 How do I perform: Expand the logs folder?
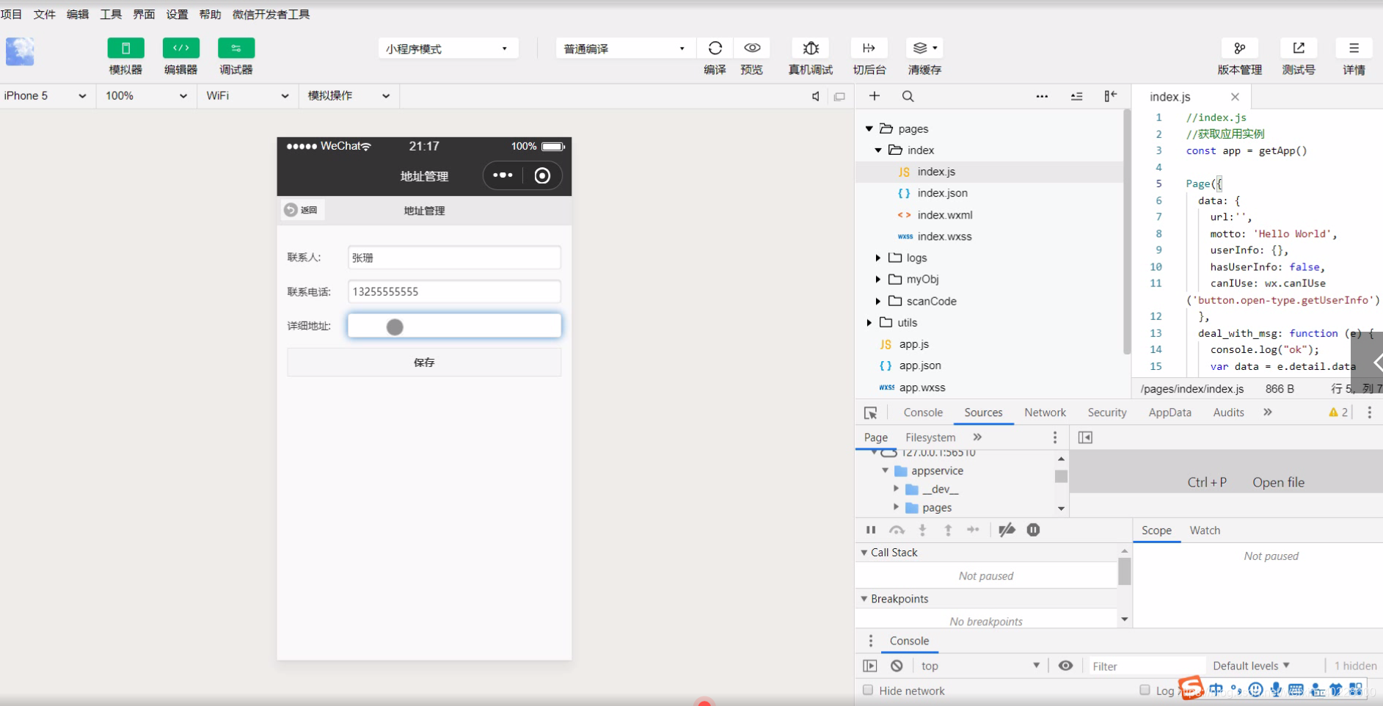pos(877,258)
